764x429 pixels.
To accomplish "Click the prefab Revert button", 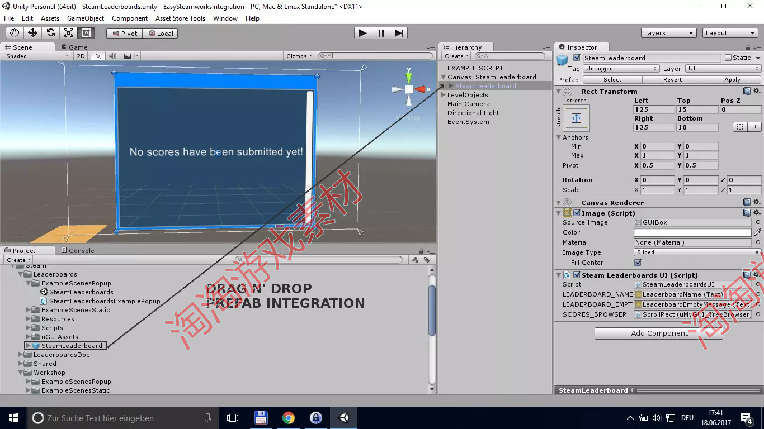I will pos(672,80).
